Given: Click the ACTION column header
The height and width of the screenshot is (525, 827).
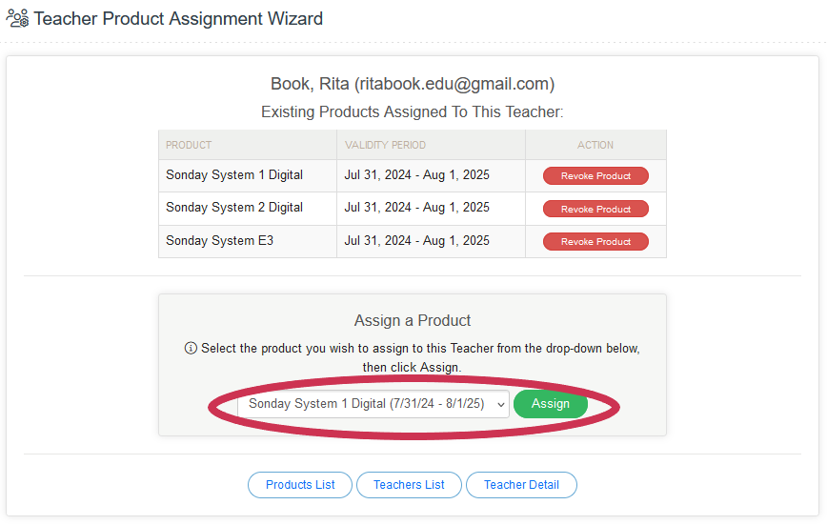Looking at the screenshot, I should click(x=595, y=146).
